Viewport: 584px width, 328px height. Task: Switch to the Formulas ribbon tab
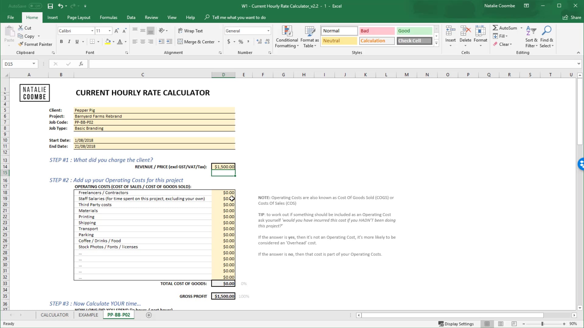pos(108,17)
